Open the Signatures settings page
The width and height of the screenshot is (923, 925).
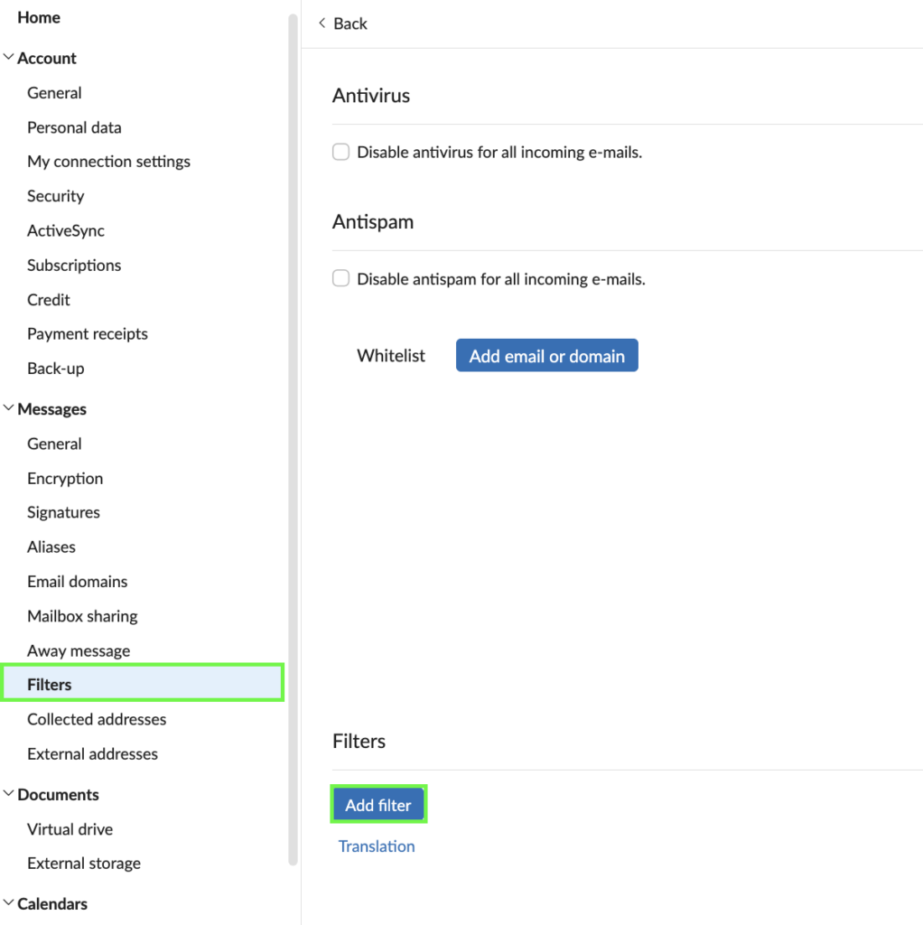tap(63, 513)
